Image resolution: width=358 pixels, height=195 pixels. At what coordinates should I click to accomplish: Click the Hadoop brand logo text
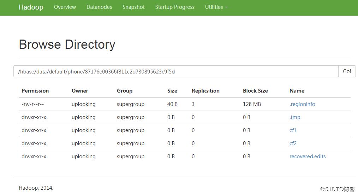31,7
